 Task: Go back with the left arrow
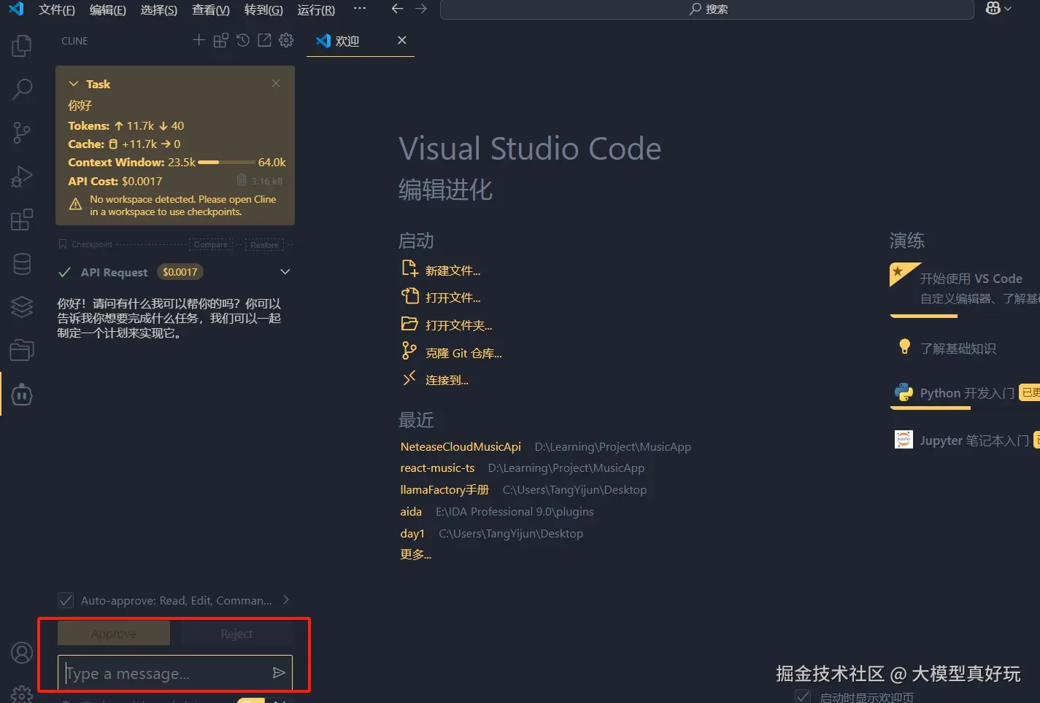(397, 9)
